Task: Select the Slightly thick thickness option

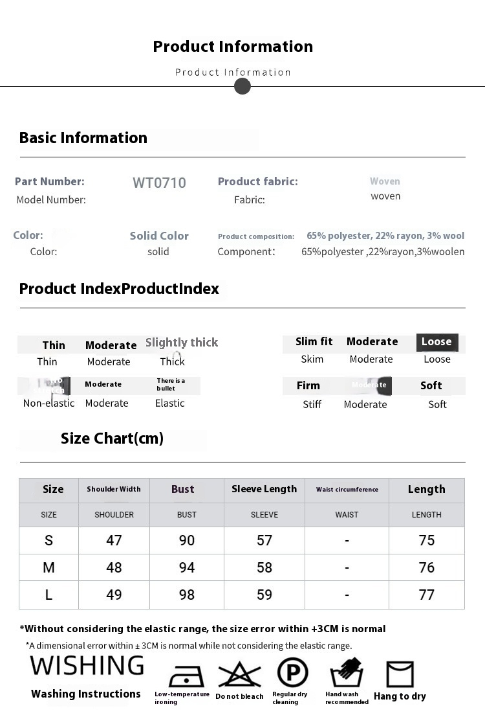Action: pyautogui.click(x=182, y=343)
